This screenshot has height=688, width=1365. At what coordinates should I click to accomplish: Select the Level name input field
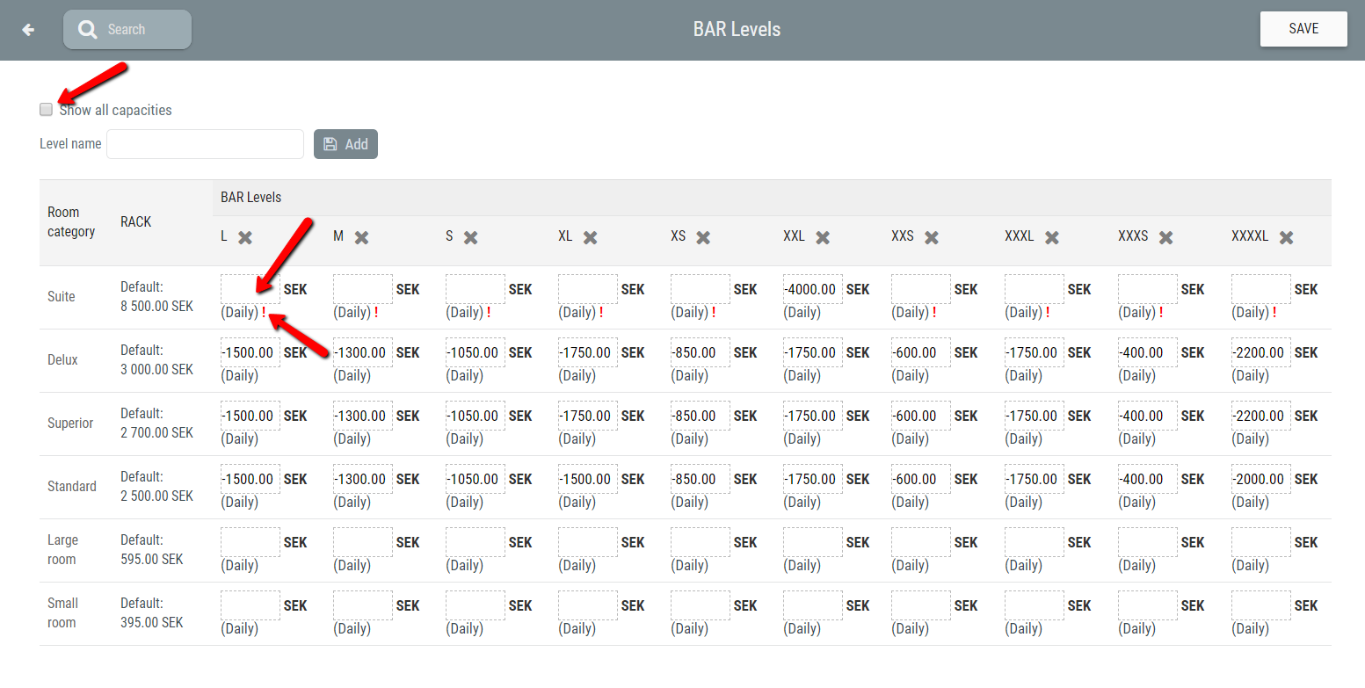coord(205,143)
